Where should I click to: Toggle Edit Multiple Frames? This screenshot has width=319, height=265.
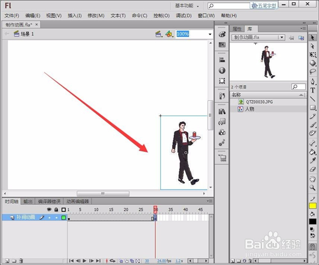click(132, 261)
